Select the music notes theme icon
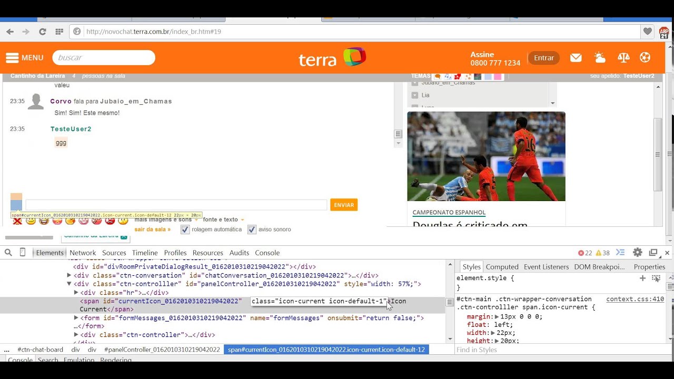Screen dimensions: 674x379 pos(448,76)
